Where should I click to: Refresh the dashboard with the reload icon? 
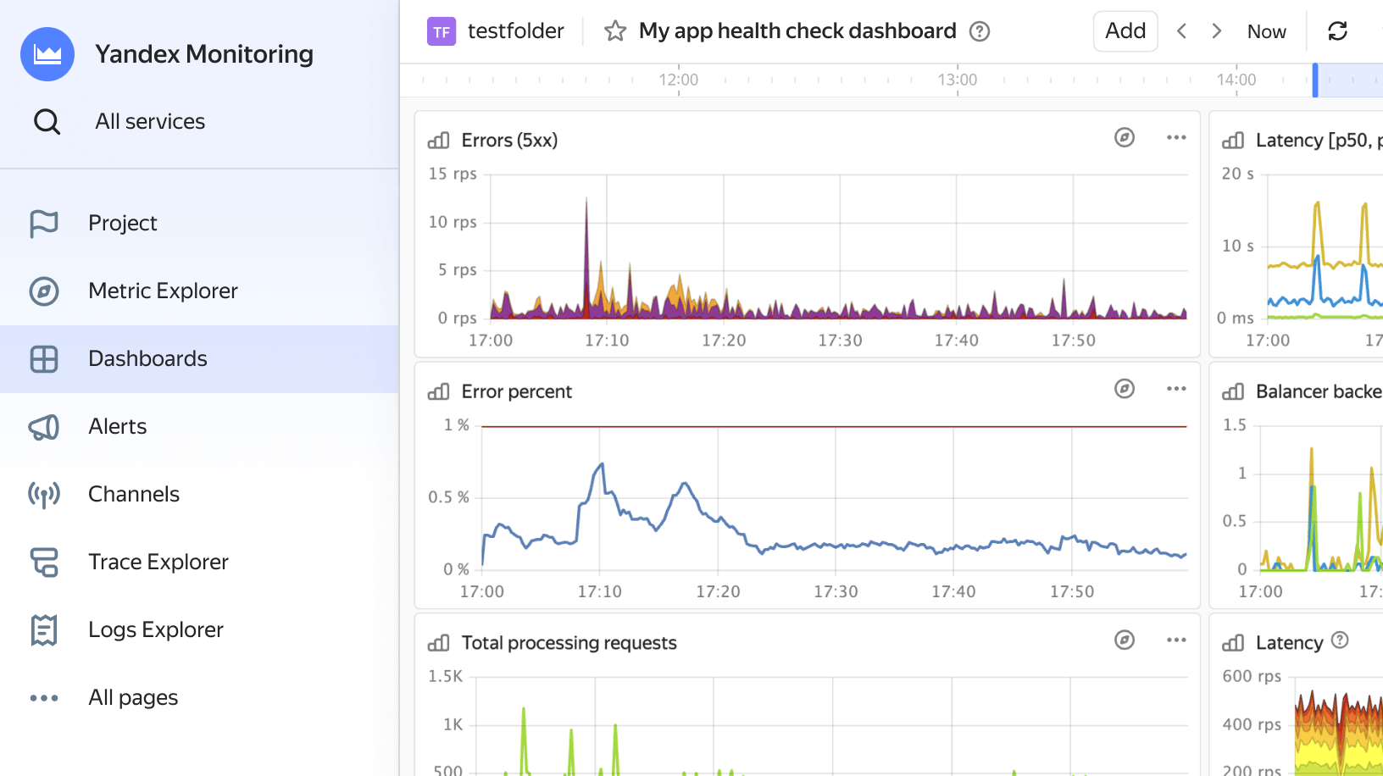click(1337, 31)
